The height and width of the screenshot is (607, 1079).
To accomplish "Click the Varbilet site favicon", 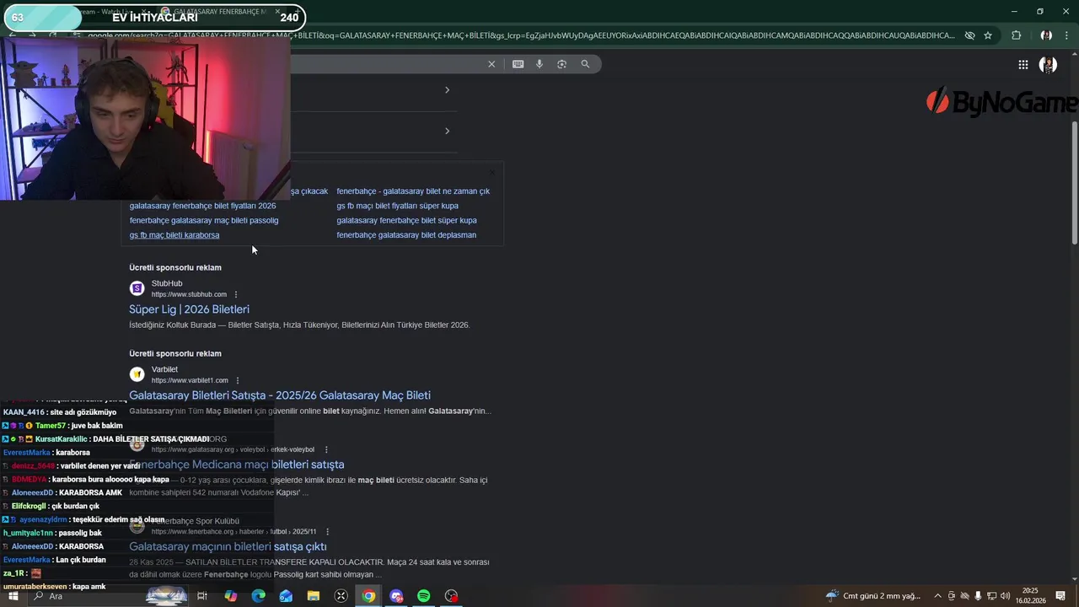I will (137, 374).
